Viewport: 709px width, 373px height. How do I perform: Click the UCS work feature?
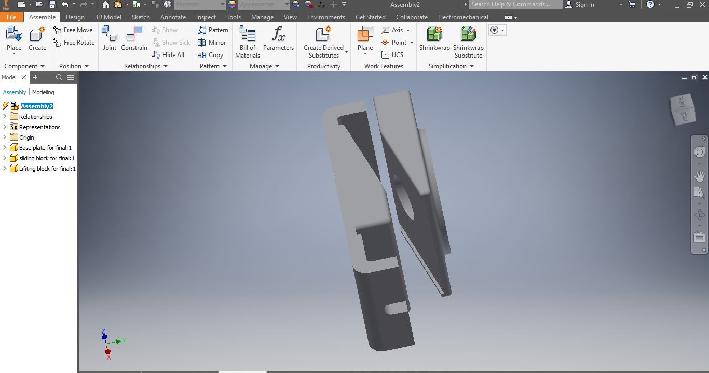392,55
